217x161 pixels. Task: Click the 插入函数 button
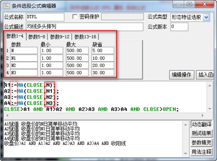coord(205,75)
